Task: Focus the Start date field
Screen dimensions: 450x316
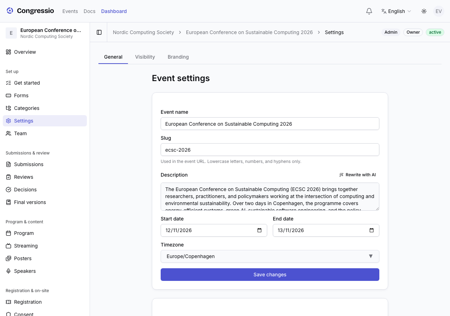Action: (214, 230)
